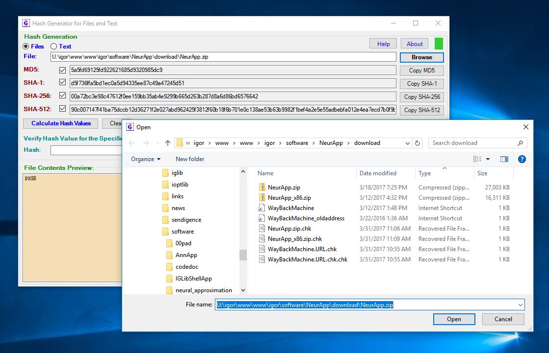Select the NeurApp.zip file icon

(x=263, y=187)
